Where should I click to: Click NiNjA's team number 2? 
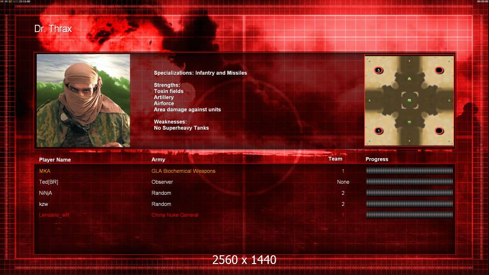[x=343, y=193]
